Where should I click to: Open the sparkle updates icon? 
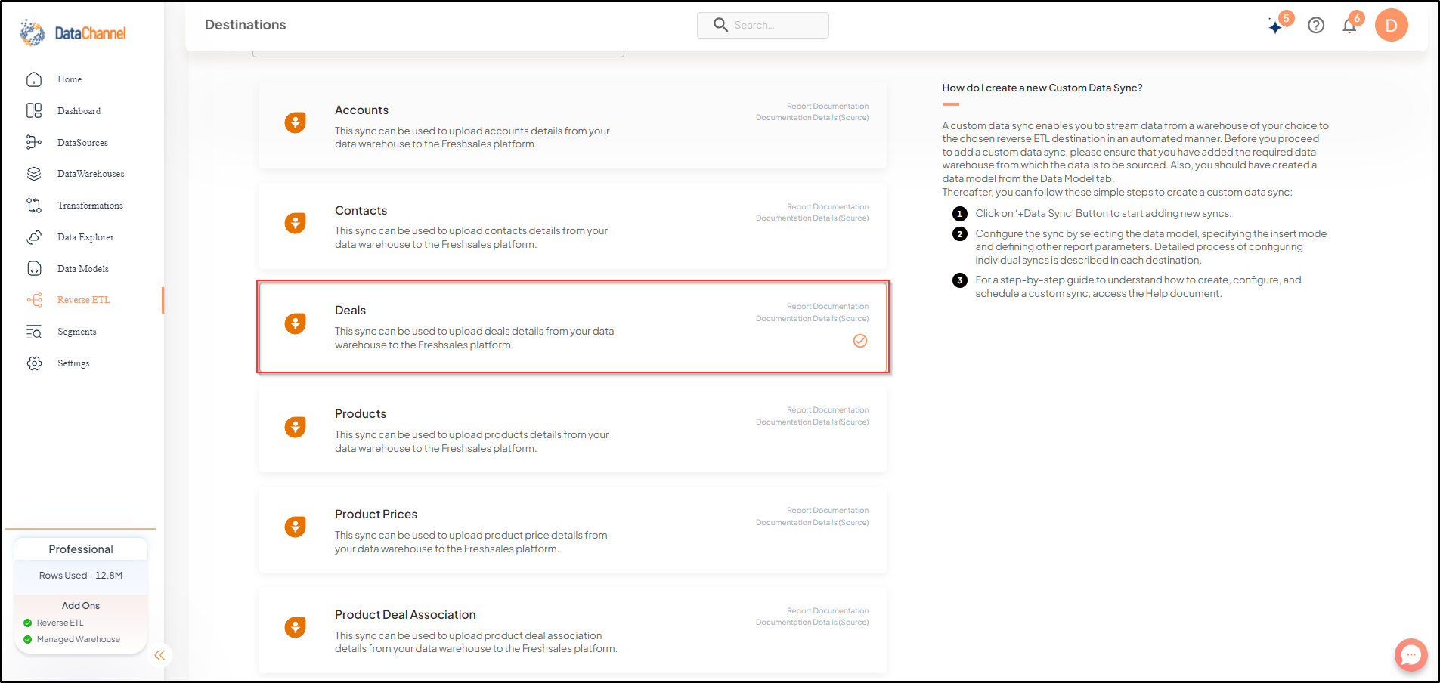click(1276, 26)
